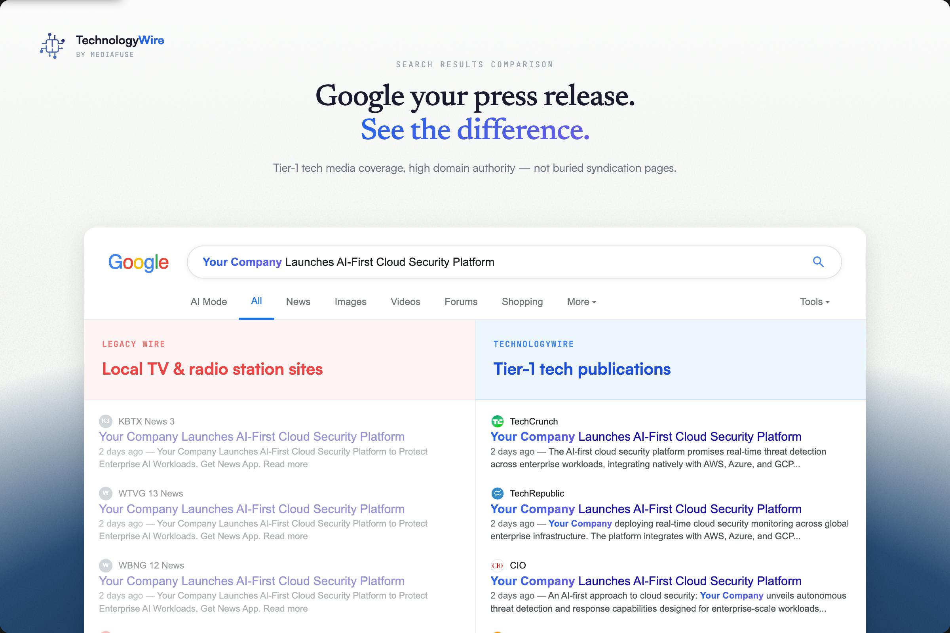Open the Images tab

point(350,301)
